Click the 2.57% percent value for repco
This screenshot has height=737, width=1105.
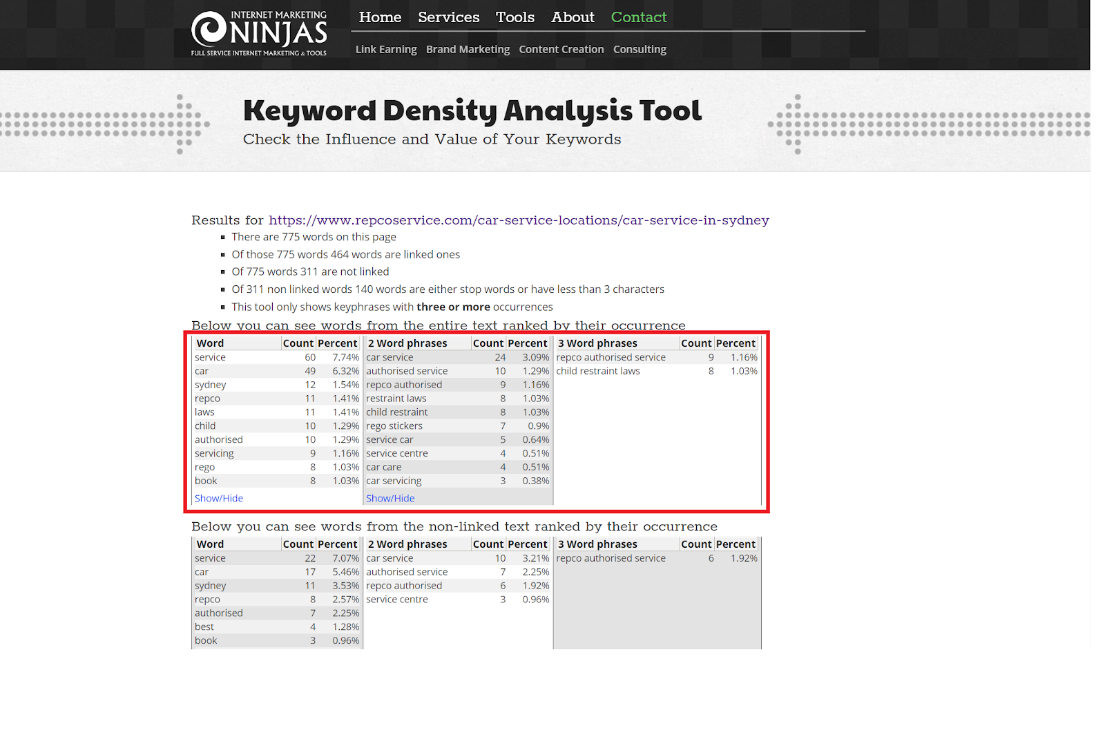pos(345,600)
